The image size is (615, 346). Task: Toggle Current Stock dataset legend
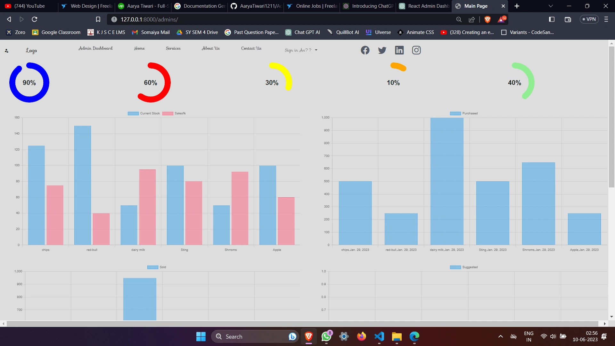coord(144,113)
